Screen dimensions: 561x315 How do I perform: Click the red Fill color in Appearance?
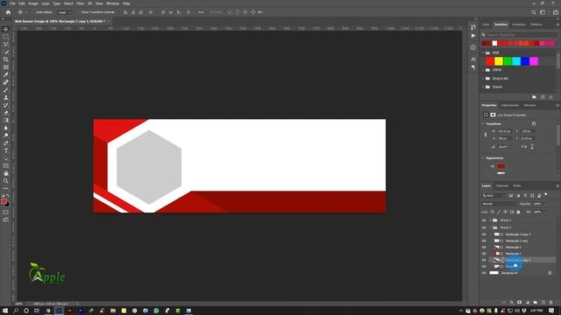coord(501,166)
